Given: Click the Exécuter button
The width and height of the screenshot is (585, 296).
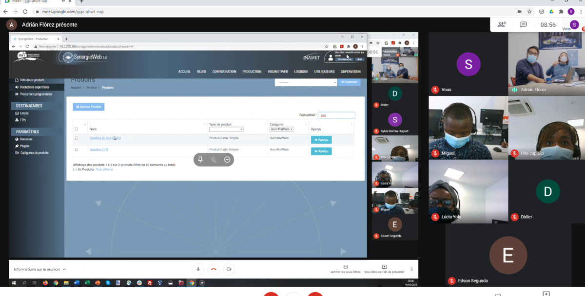Looking at the screenshot, I should [x=350, y=82].
